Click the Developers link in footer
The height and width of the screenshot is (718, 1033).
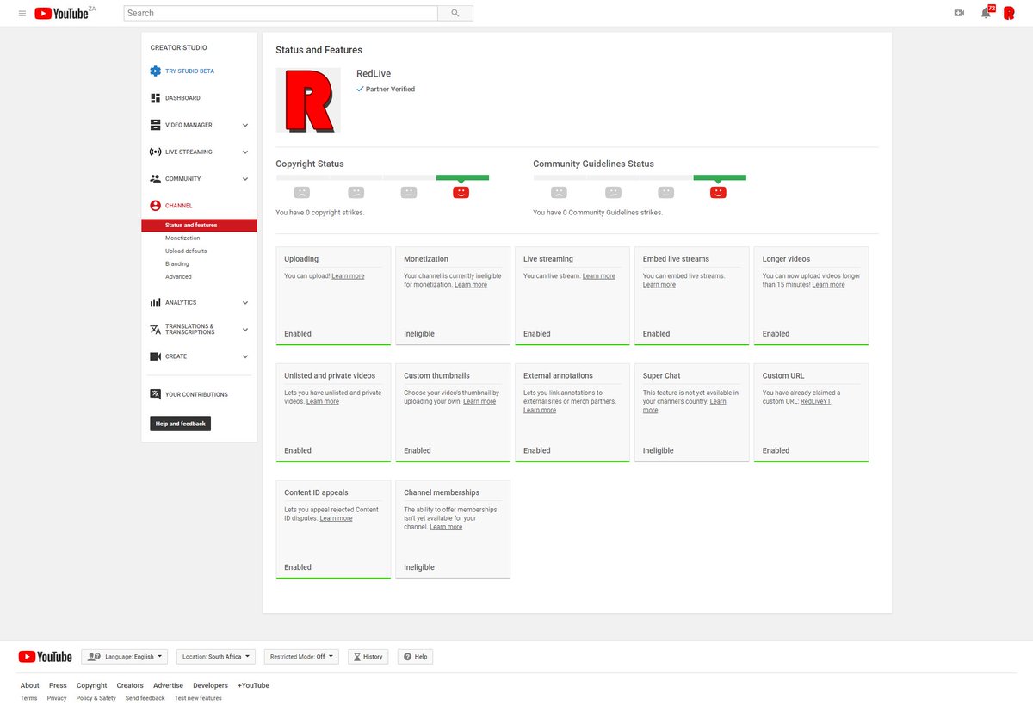point(211,685)
